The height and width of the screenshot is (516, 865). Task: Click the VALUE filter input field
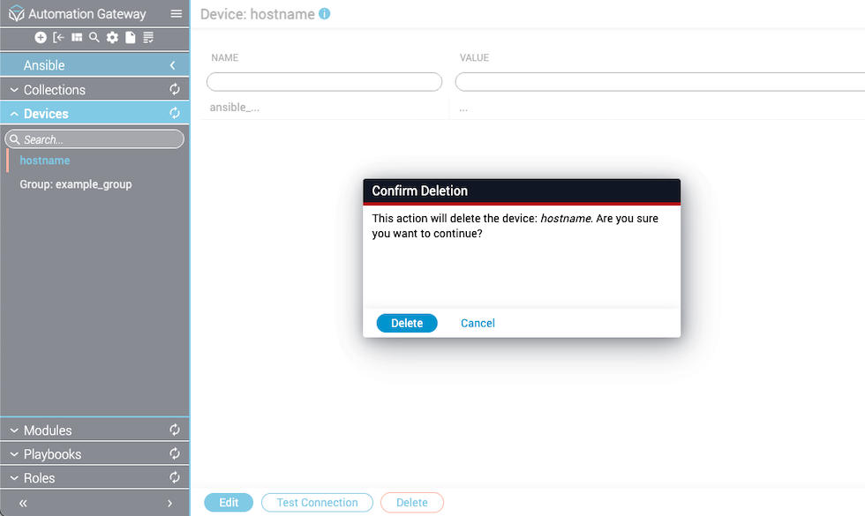[660, 82]
